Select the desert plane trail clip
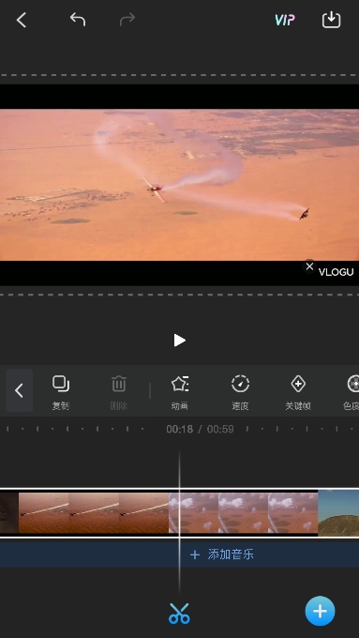 (x=94, y=512)
